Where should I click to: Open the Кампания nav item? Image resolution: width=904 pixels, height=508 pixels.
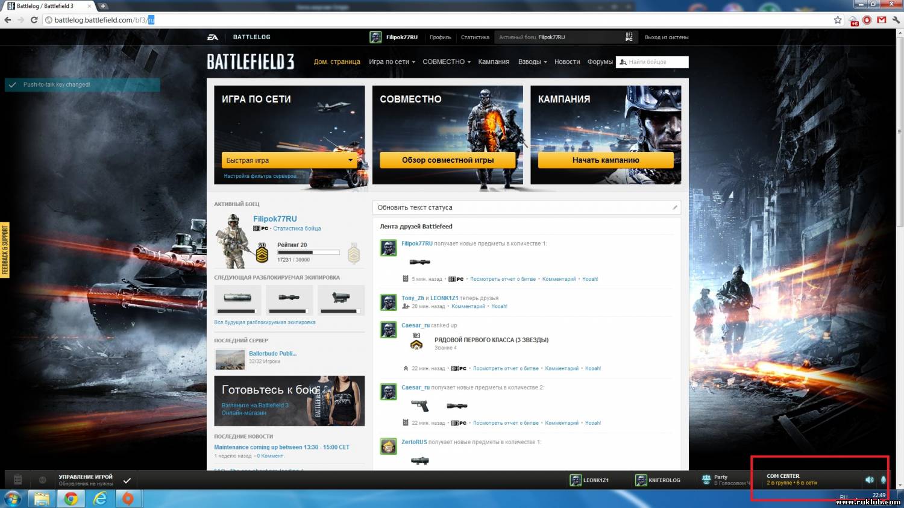[494, 61]
